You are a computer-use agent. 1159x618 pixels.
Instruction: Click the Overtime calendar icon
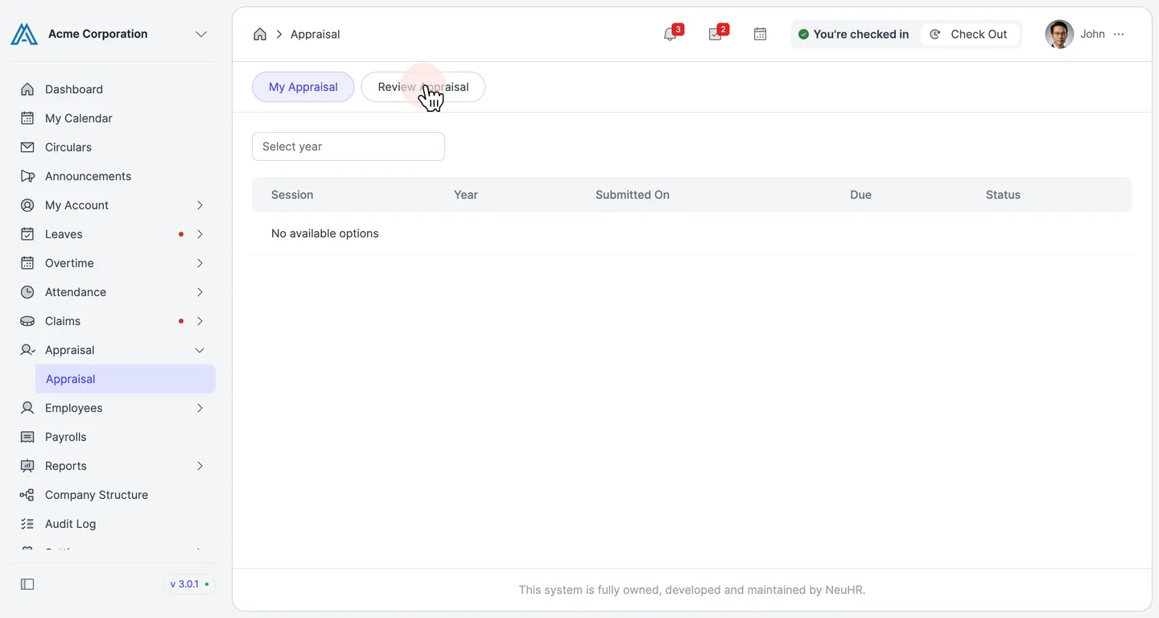click(27, 263)
